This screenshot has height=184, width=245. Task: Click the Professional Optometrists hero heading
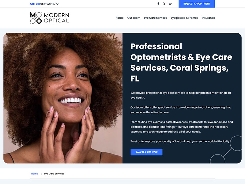pos(181,62)
